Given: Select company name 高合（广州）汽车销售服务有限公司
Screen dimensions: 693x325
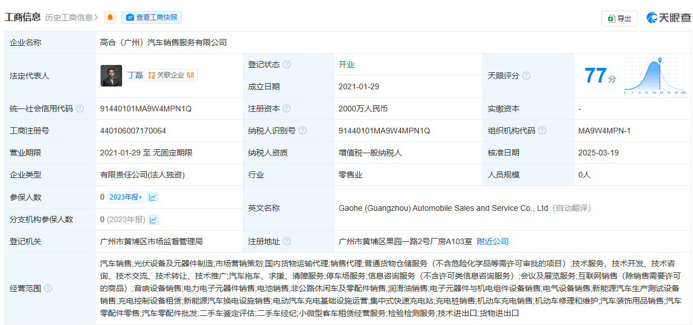Looking at the screenshot, I should click(163, 42).
